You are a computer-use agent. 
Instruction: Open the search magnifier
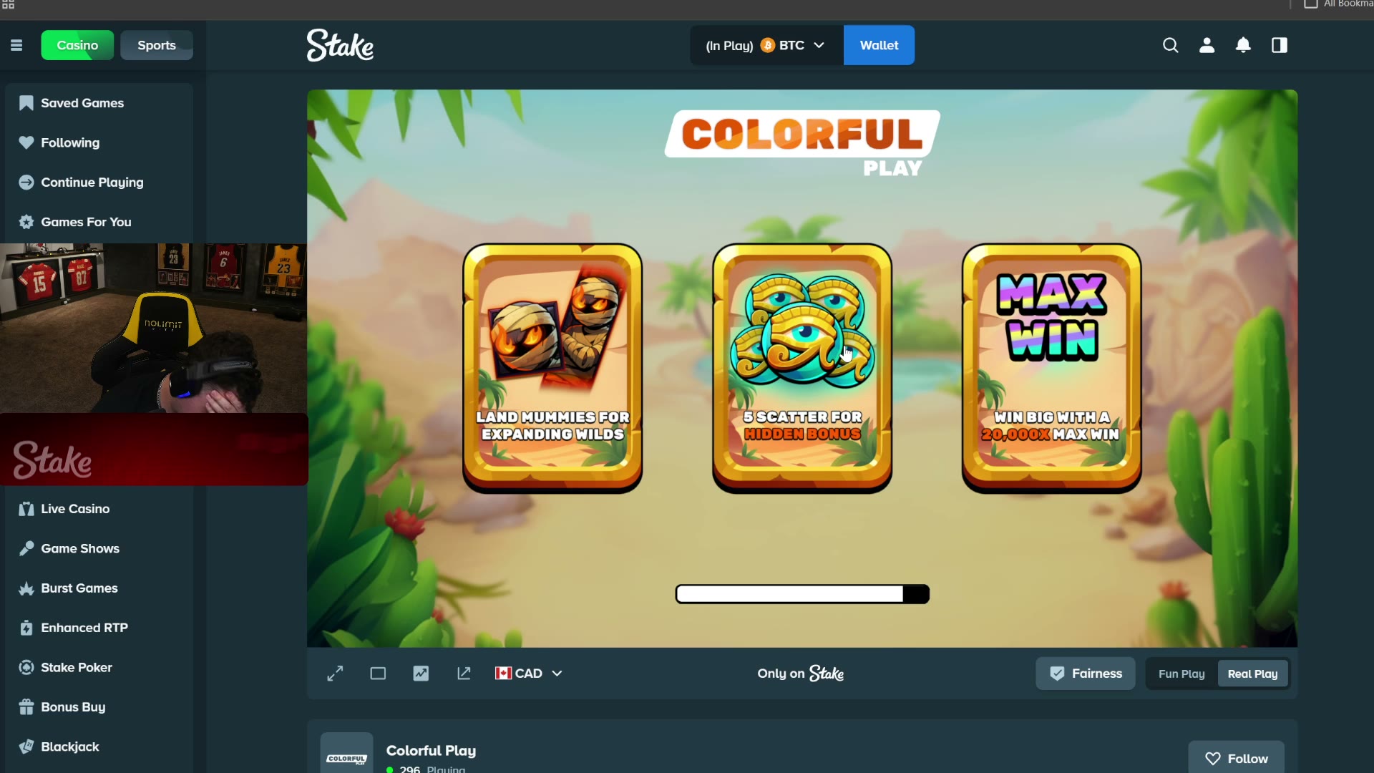[1170, 45]
